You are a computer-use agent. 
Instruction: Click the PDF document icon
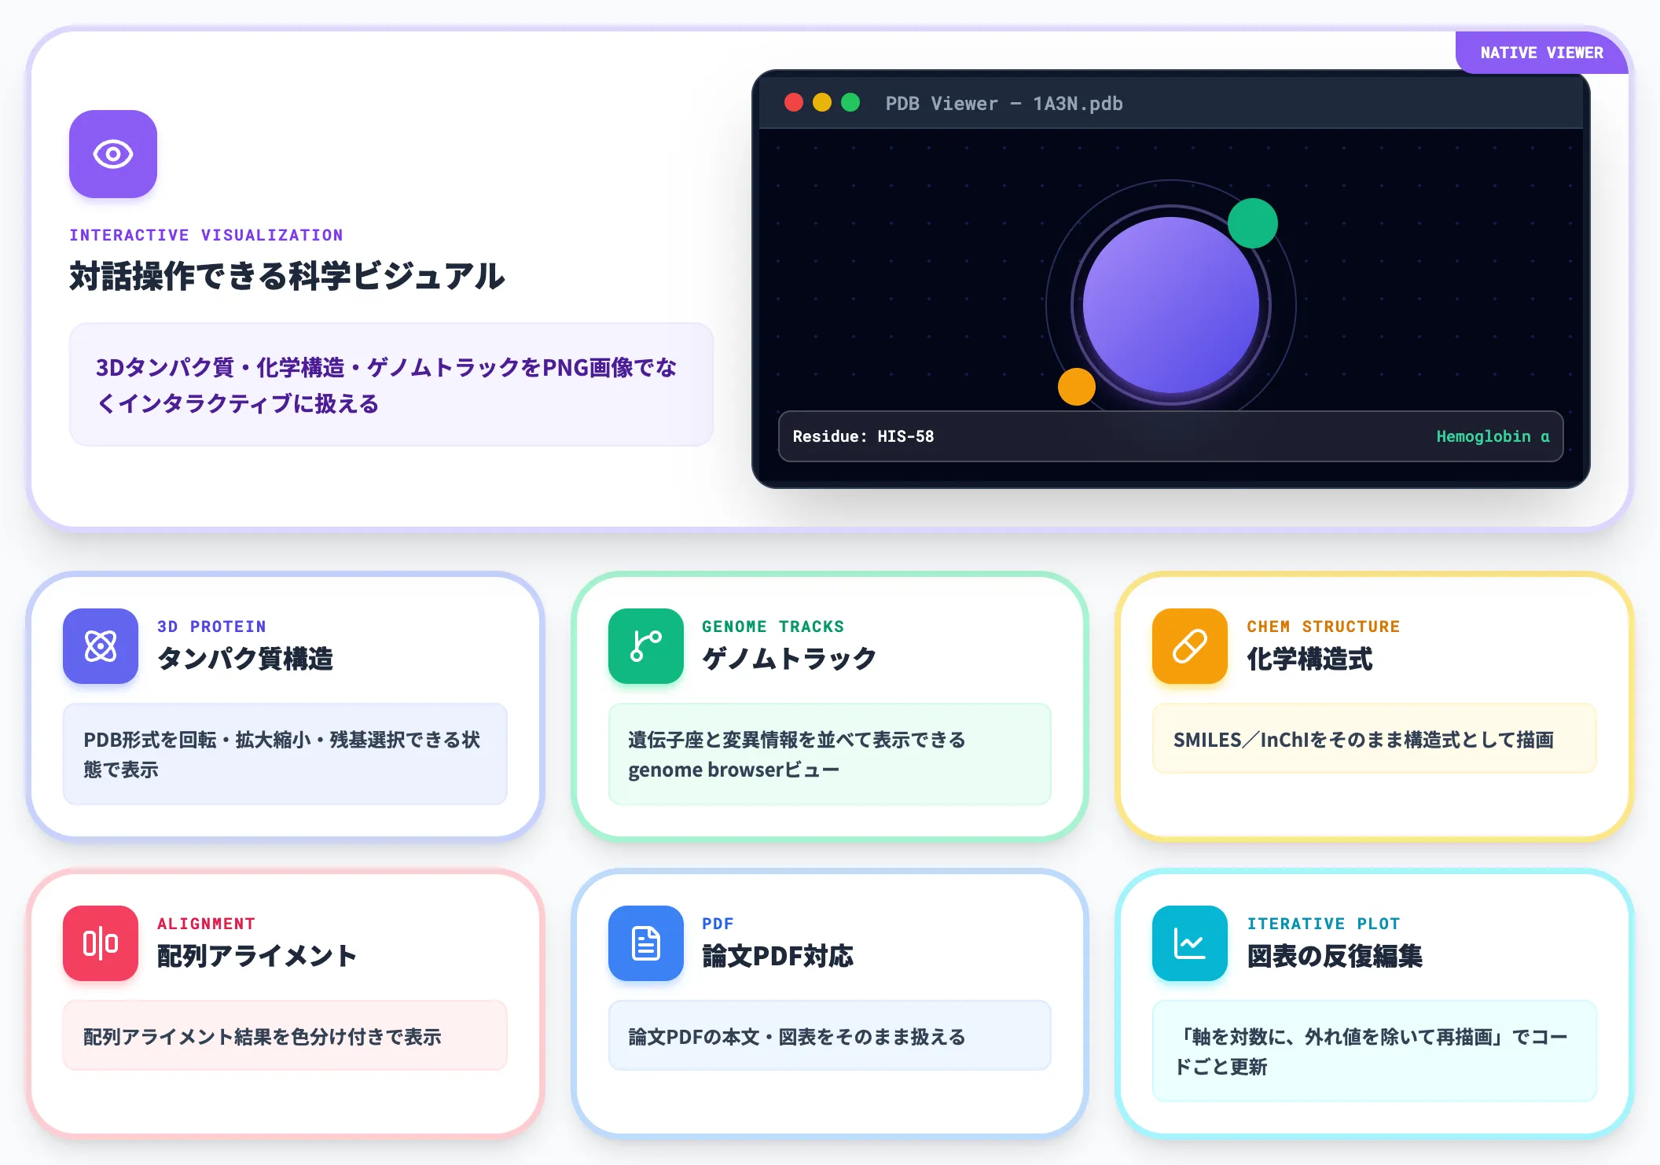[646, 943]
